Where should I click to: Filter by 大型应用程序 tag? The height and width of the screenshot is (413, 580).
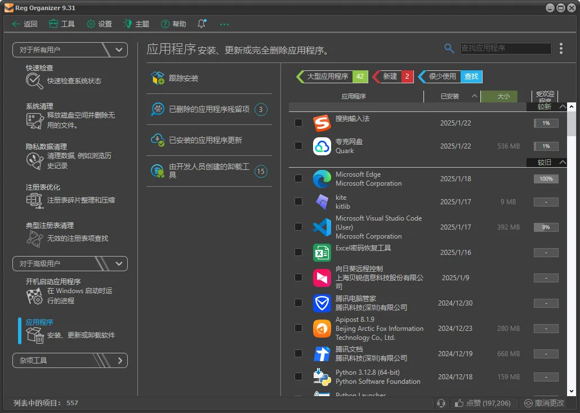(332, 77)
